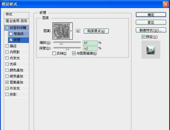
Task: Click the pattern texture thumbnail
Action: tap(61, 31)
